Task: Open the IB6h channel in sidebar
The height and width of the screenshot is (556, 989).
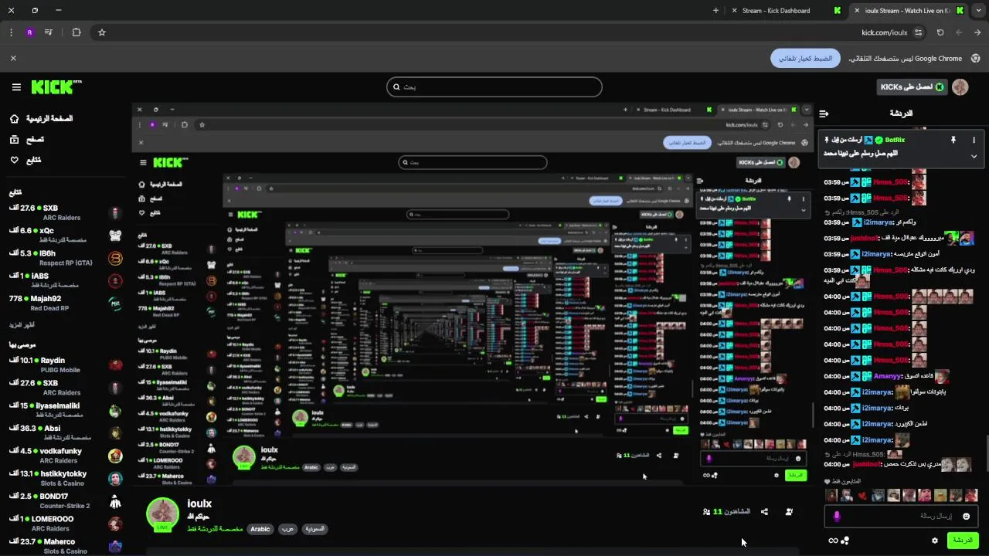Action: [x=66, y=258]
